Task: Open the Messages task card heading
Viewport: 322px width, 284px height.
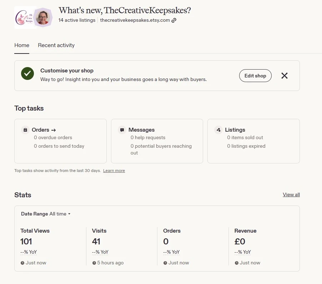Action: (x=141, y=130)
